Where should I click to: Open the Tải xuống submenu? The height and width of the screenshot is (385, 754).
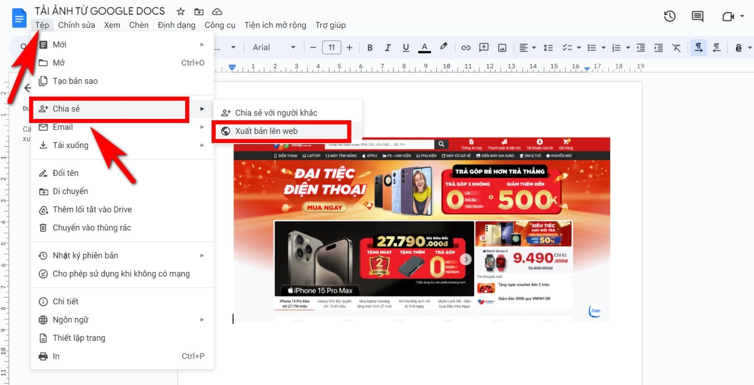point(122,145)
